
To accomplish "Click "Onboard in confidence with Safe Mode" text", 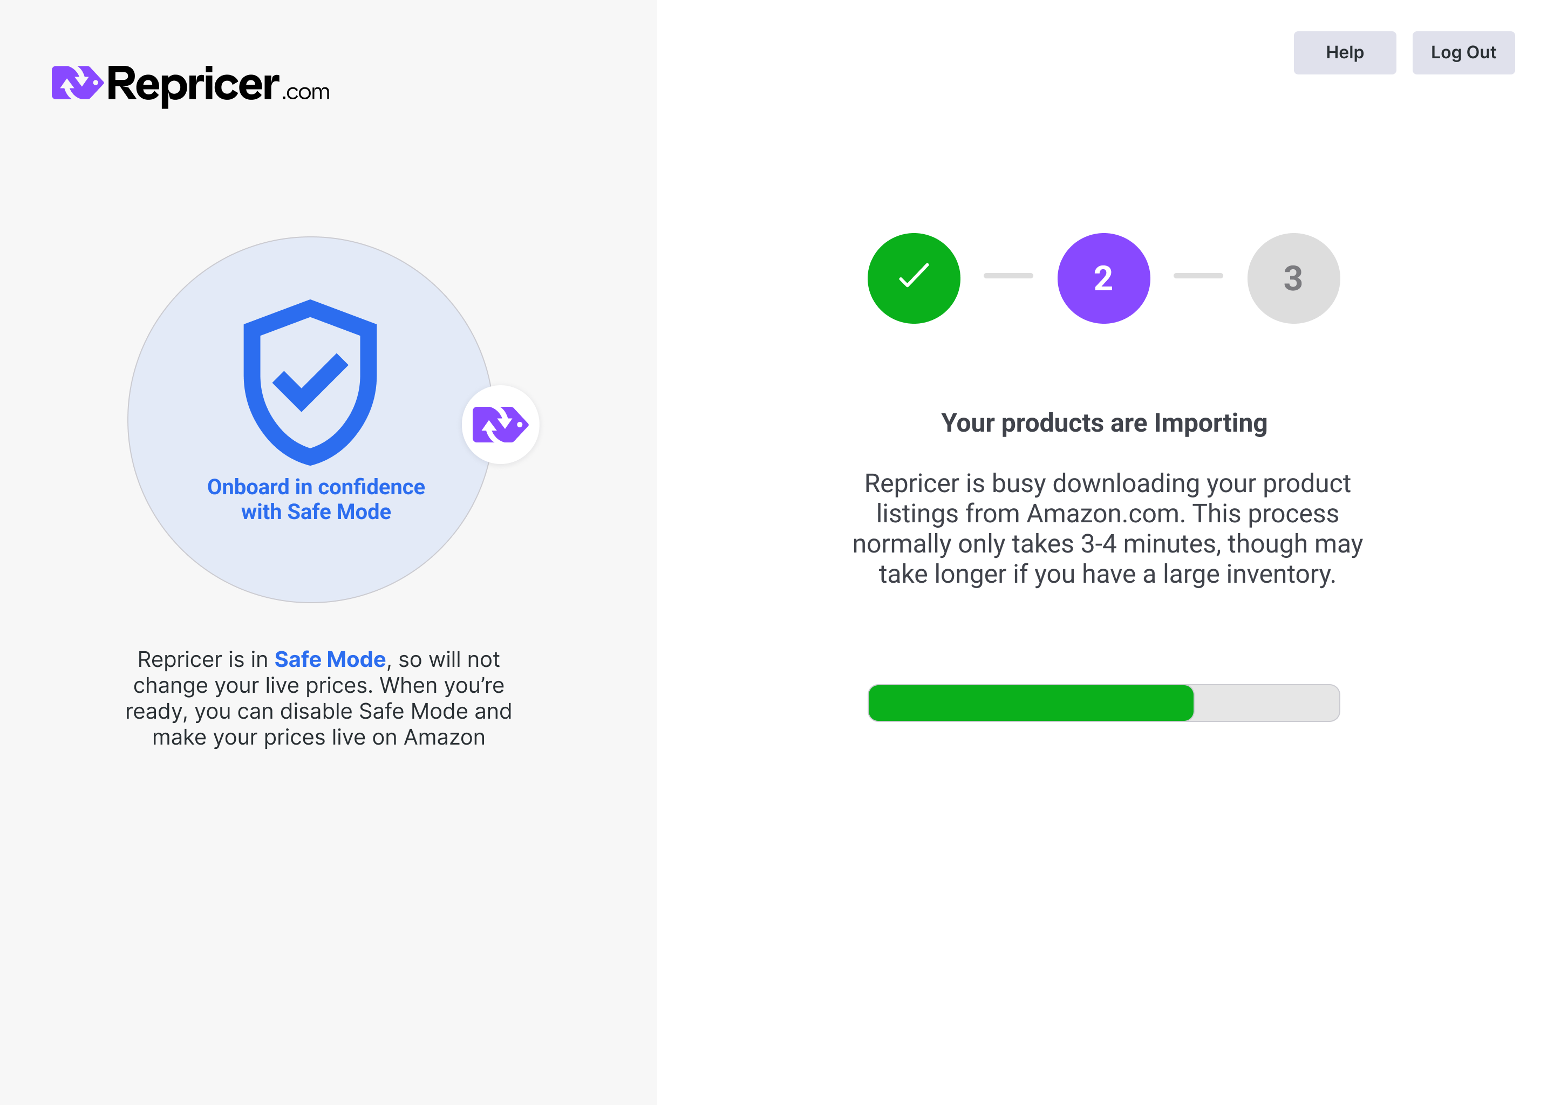I will point(316,499).
